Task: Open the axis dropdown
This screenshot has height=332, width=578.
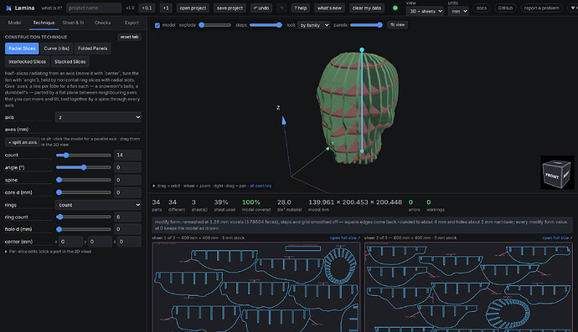Action: [98, 117]
